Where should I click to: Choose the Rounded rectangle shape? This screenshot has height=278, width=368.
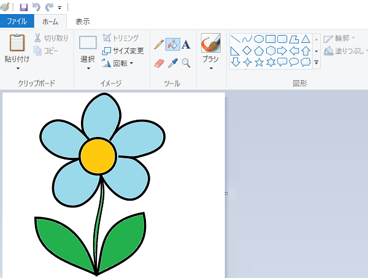pos(282,39)
